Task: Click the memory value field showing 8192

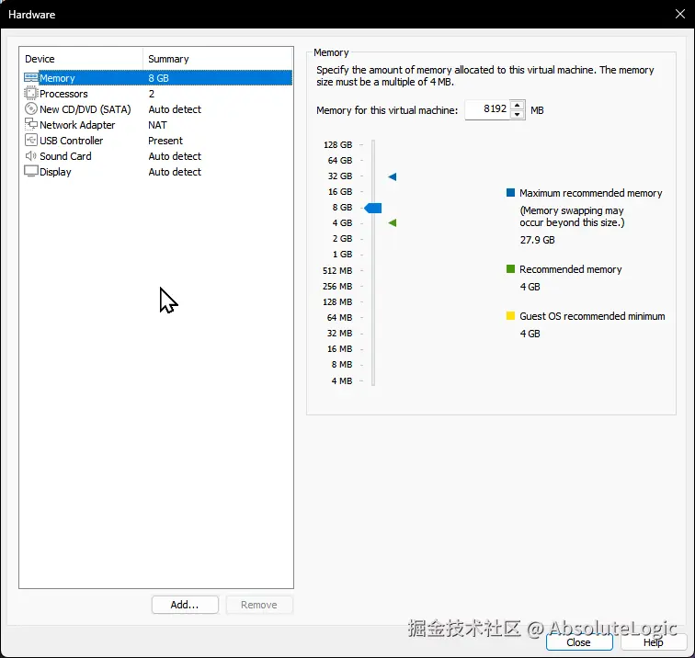Action: coord(487,109)
